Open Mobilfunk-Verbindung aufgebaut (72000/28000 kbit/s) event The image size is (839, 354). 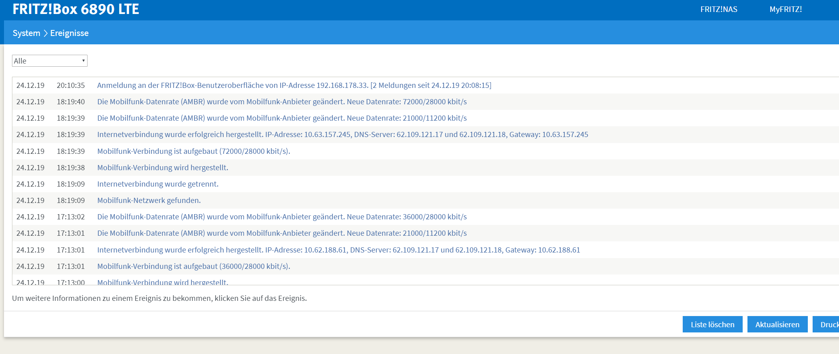point(193,151)
